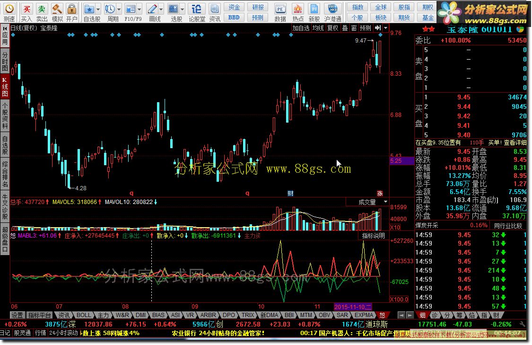The height and width of the screenshot is (345, 532).
Task: Open the 沪港通 SSE-HKE icon
Action: pos(332,9)
